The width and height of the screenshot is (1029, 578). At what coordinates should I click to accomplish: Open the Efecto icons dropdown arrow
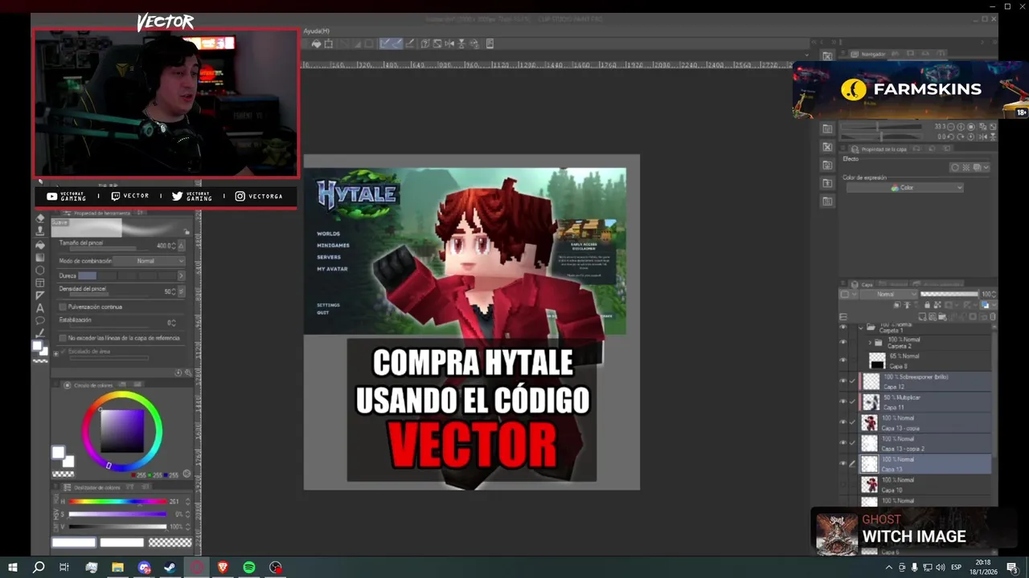coord(986,167)
